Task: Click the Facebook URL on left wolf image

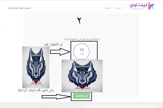Action: pos(36,85)
